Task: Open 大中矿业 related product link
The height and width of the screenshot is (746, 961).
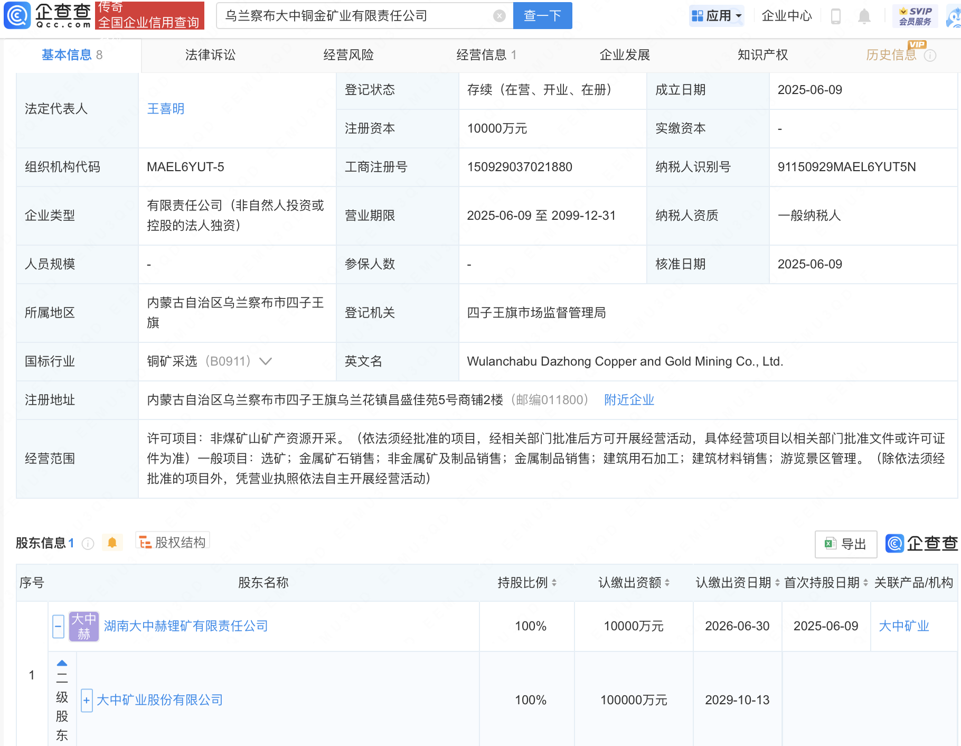Action: click(x=904, y=626)
